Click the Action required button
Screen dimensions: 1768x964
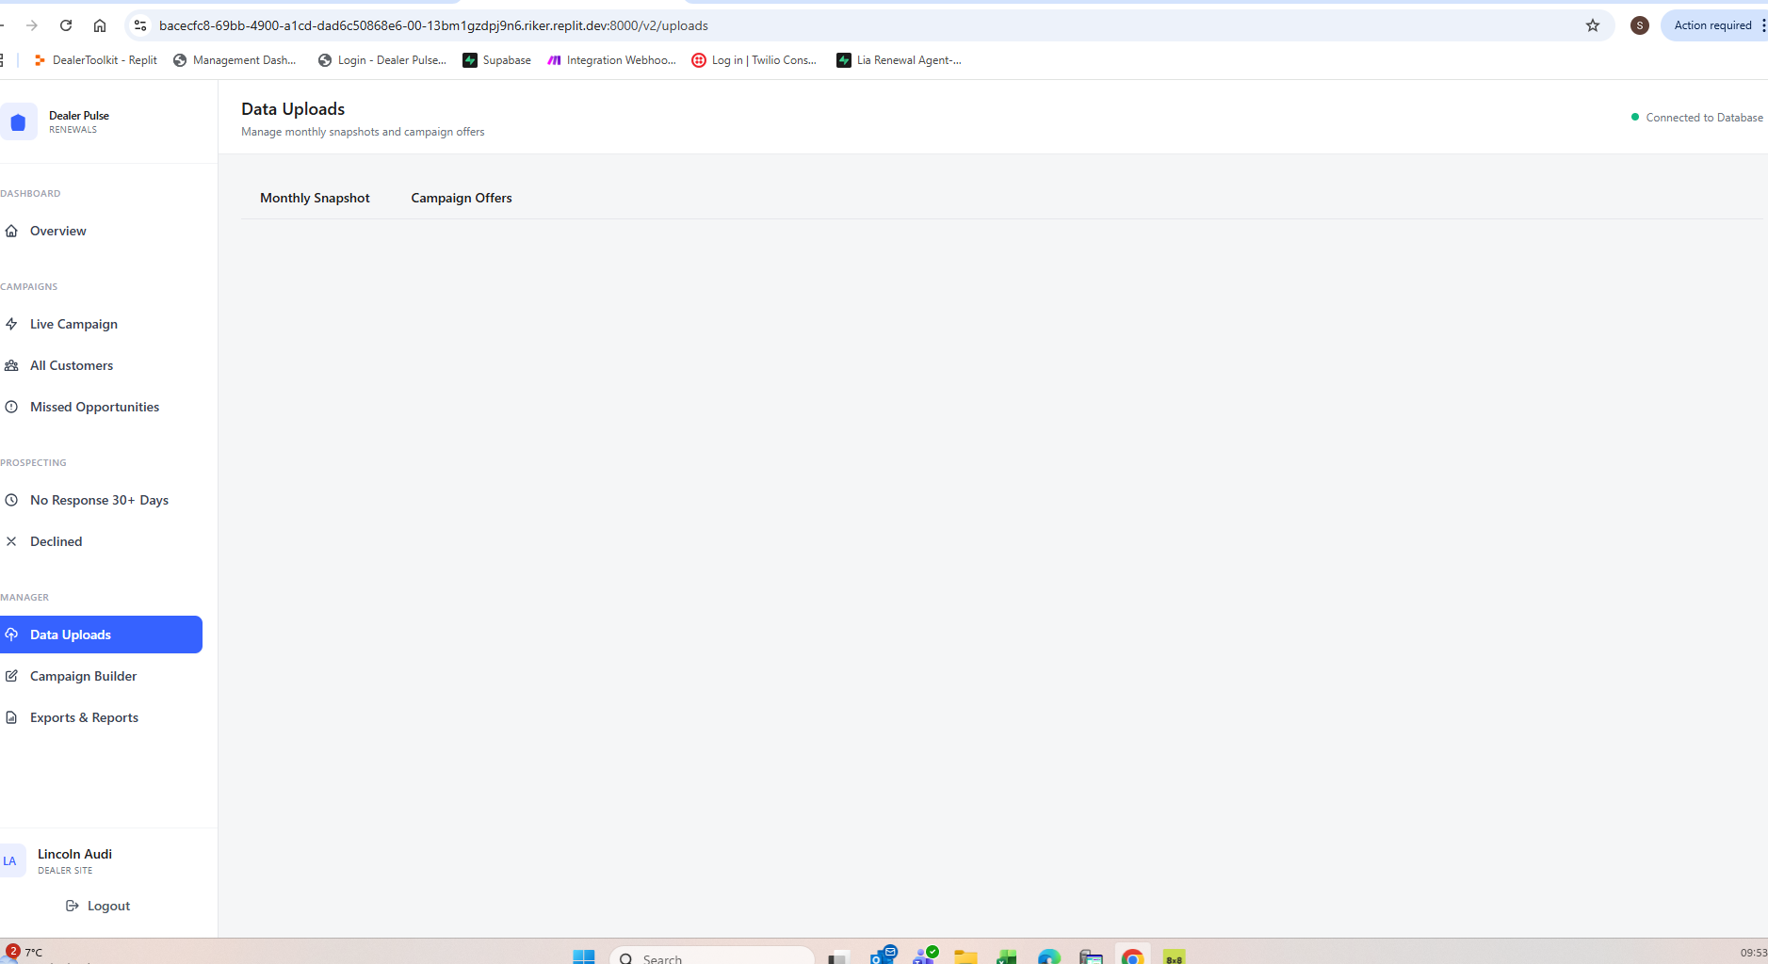point(1713,25)
